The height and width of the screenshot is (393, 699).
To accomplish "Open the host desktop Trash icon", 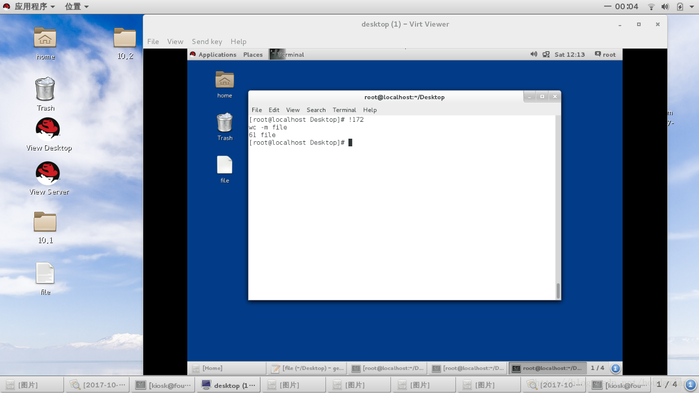I will (x=45, y=94).
